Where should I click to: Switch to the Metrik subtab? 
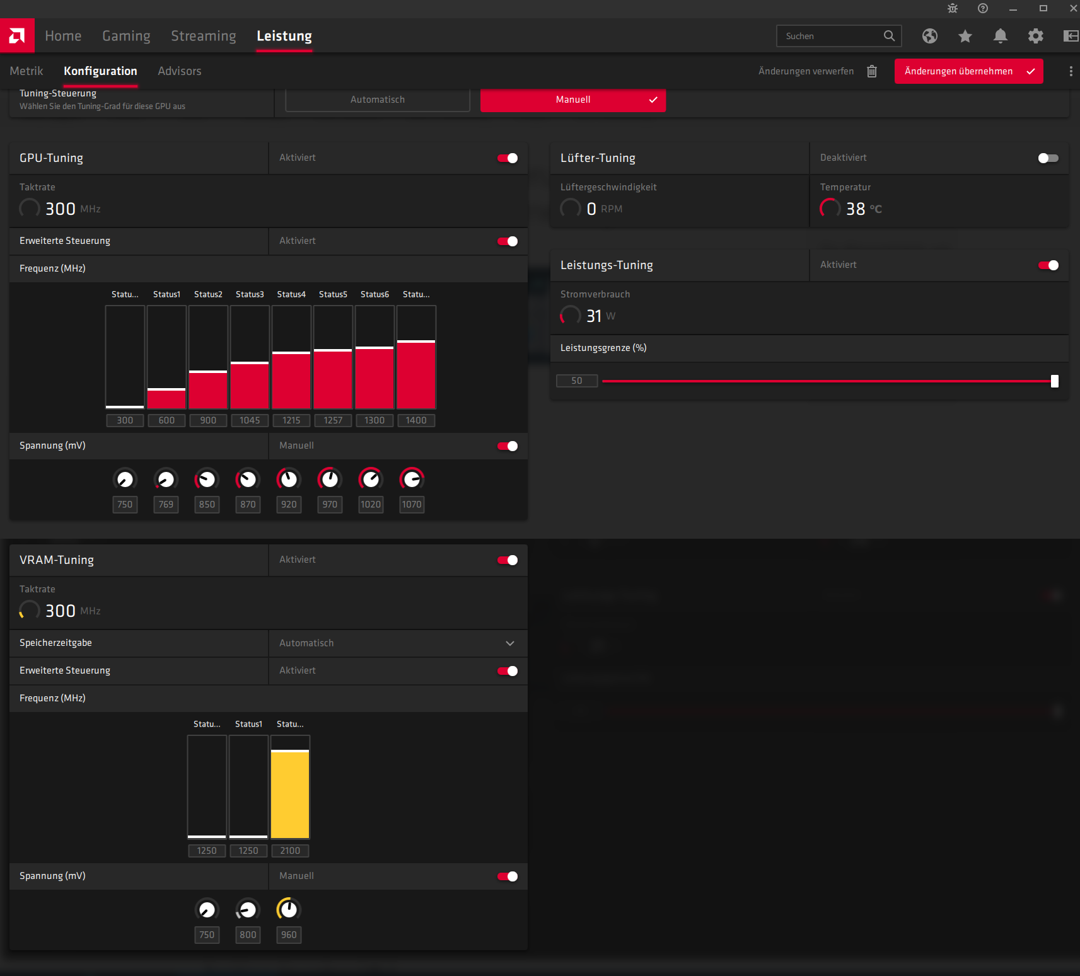pyautogui.click(x=26, y=71)
